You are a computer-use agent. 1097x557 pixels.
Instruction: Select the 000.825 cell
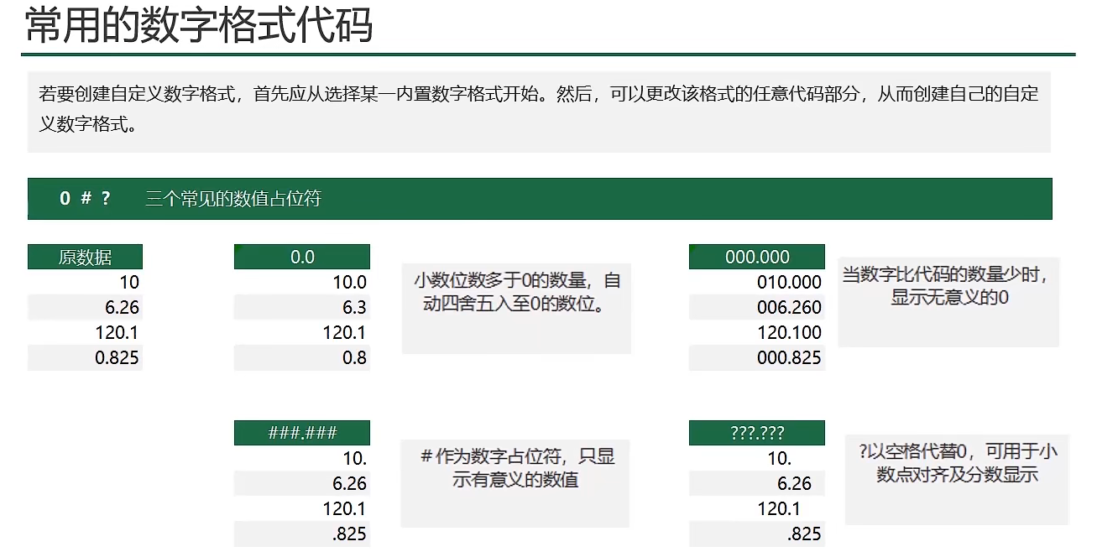click(x=757, y=358)
